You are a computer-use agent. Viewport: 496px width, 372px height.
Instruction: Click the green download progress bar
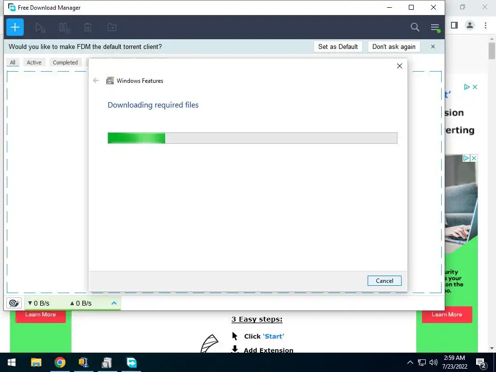[x=252, y=138]
